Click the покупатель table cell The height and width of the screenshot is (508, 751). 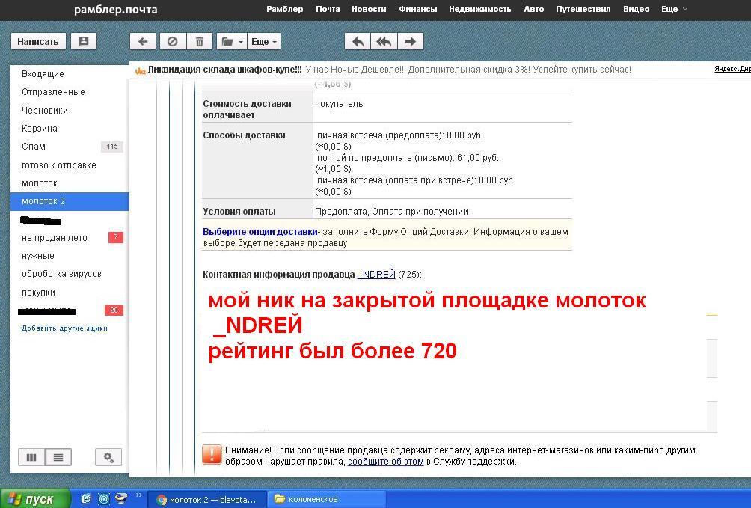pos(339,104)
